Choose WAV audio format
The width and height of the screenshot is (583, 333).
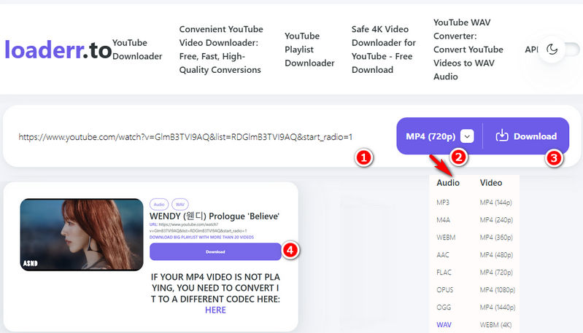tap(444, 324)
